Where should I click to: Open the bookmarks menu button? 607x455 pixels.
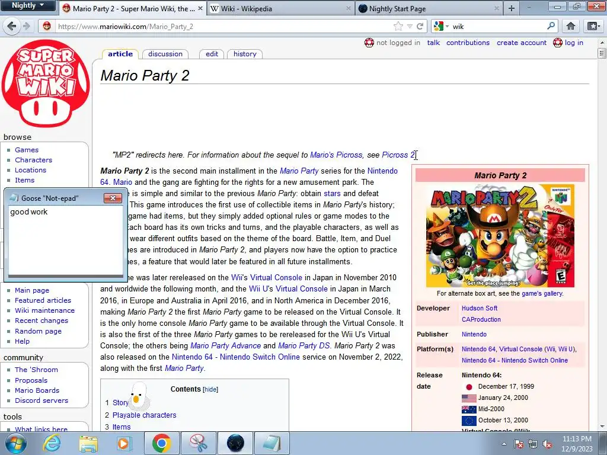point(593,26)
